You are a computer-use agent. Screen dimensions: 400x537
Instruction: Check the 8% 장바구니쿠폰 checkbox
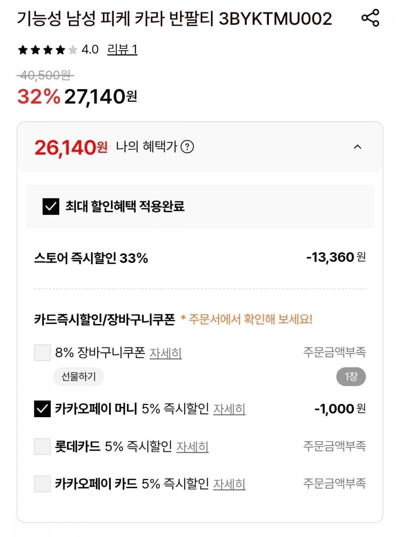click(x=43, y=353)
